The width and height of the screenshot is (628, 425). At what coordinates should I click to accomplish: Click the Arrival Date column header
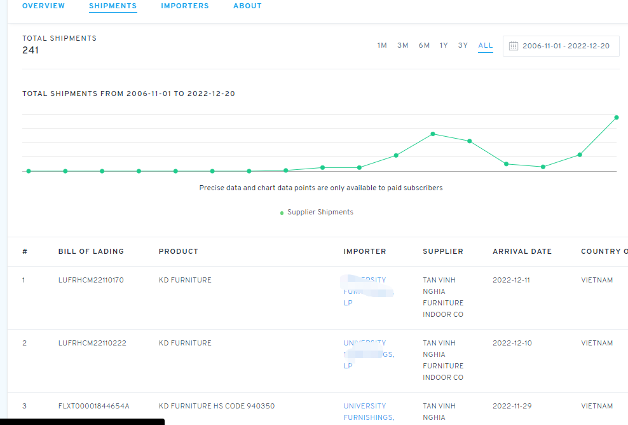522,251
